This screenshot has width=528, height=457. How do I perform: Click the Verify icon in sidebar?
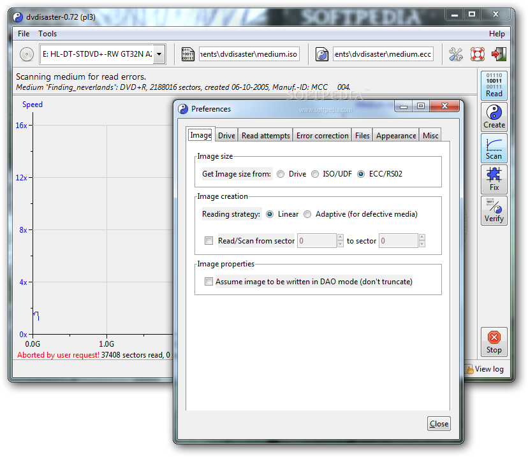(494, 211)
